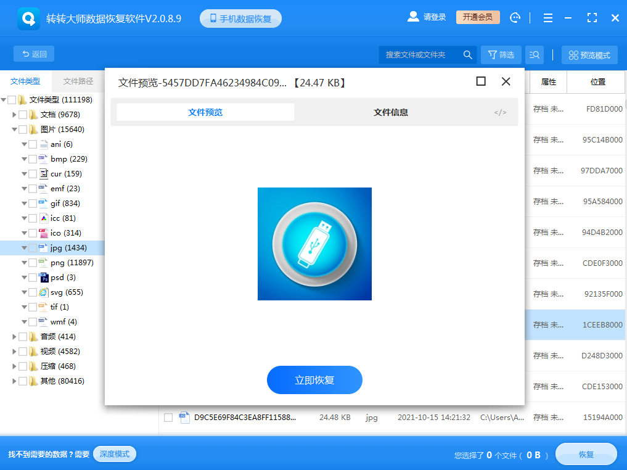Viewport: 627px width, 470px height.
Task: Open the 筛选 filter tool
Action: (x=501, y=54)
